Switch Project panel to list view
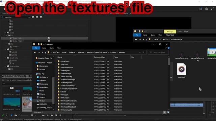Screen dimensions: 216x121 click(x=7, y=115)
